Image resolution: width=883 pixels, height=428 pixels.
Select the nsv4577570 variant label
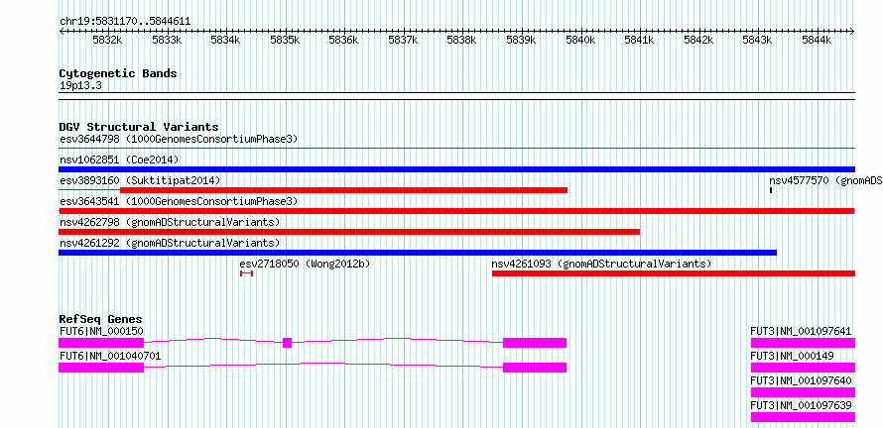(826, 180)
